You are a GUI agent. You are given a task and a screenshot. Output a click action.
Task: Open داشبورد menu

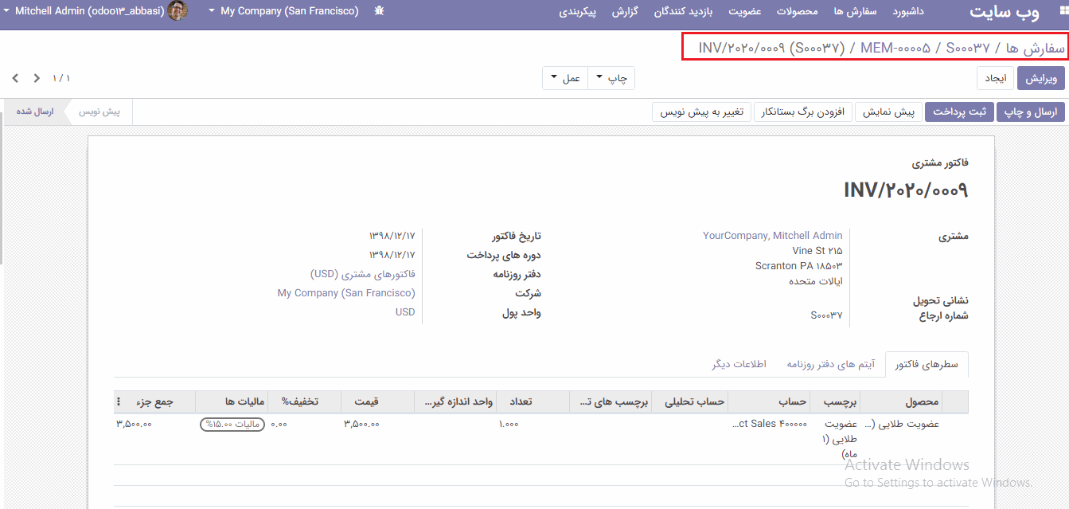908,12
